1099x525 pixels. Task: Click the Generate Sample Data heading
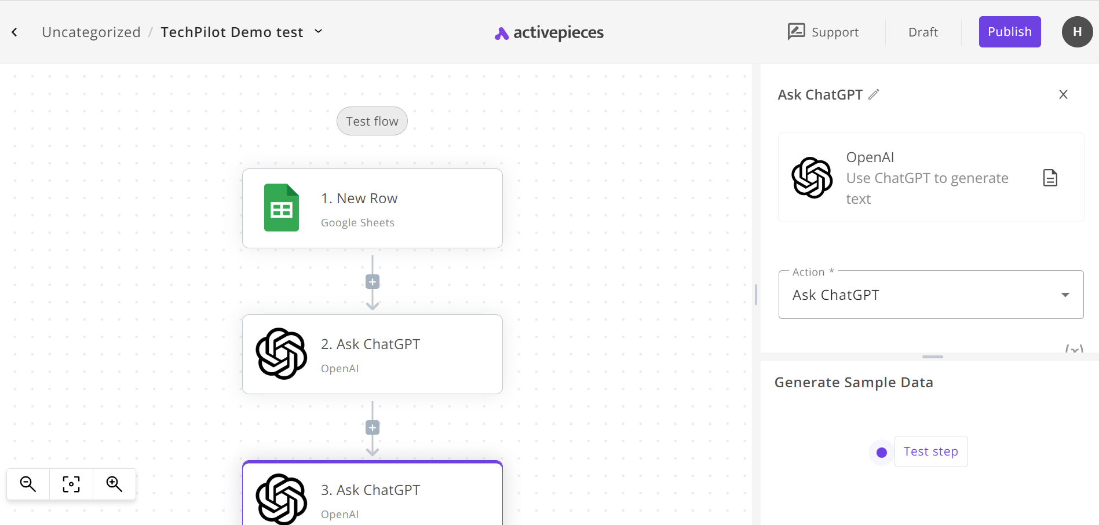point(853,383)
